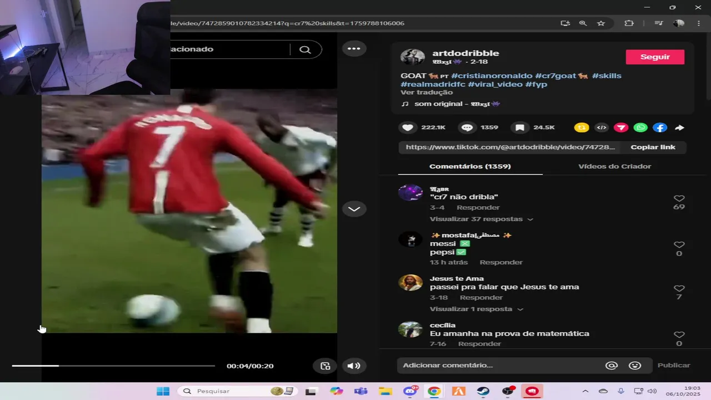Image resolution: width=711 pixels, height=400 pixels.
Task: Click the video progress bar
Action: [x=113, y=366]
